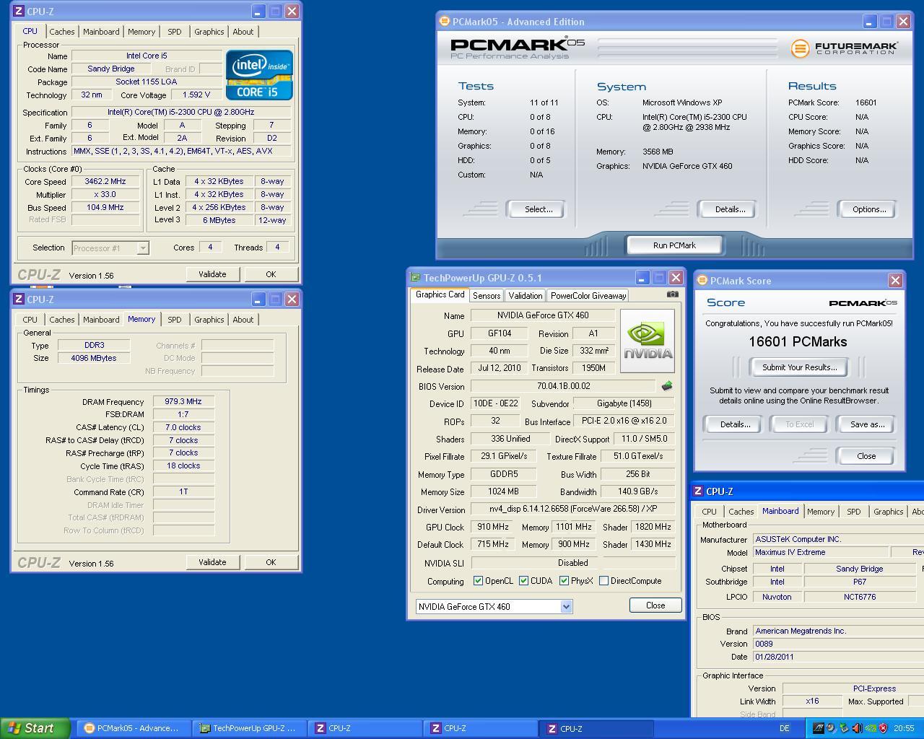Toggle the PhysX checkbox in GPU-Z
The width and height of the screenshot is (924, 739).
564,581
